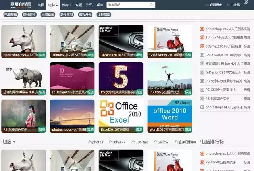Select the 电脑基础 category tag

click(11, 15)
